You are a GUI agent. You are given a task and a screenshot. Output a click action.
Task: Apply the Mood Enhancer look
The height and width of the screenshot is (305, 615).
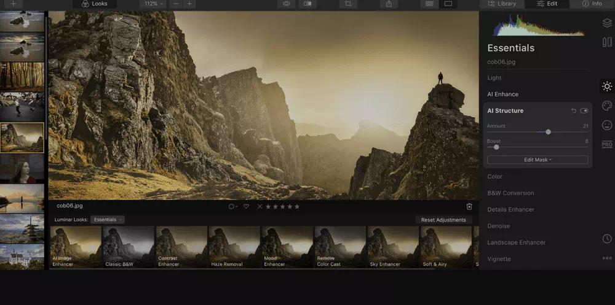(x=287, y=247)
